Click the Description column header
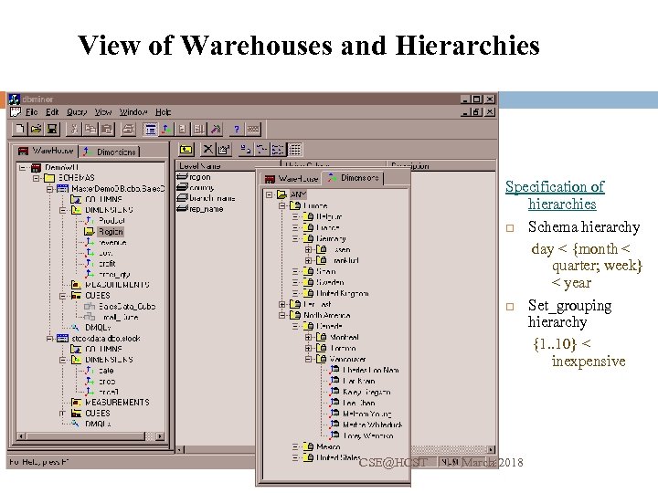The height and width of the screenshot is (493, 658). click(440, 165)
